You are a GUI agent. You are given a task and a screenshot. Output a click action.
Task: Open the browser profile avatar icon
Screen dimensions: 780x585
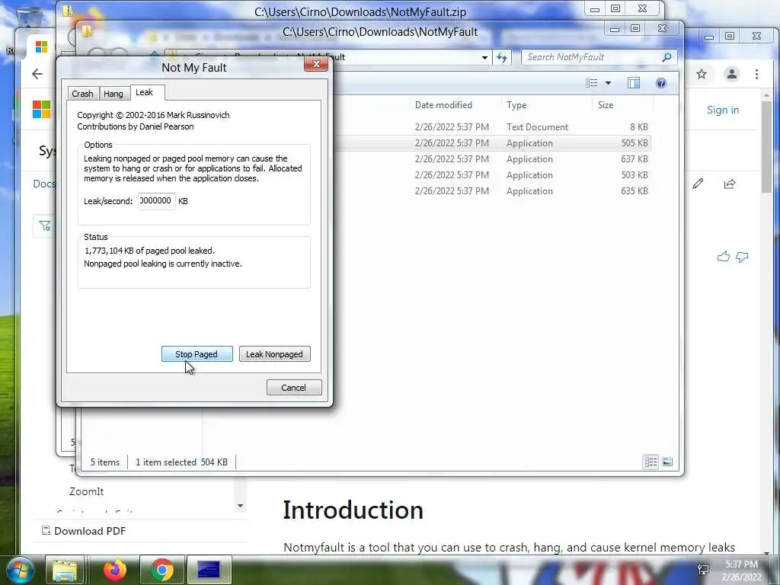732,74
